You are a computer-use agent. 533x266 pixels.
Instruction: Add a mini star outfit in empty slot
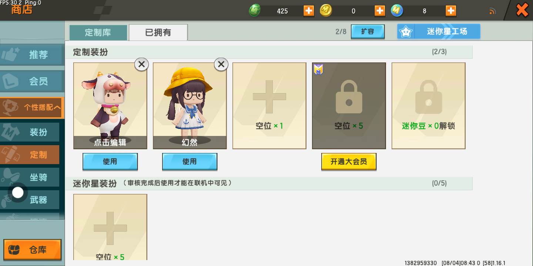(x=110, y=227)
